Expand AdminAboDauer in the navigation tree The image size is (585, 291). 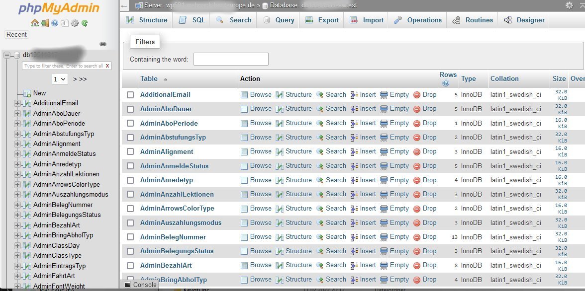pyautogui.click(x=17, y=113)
